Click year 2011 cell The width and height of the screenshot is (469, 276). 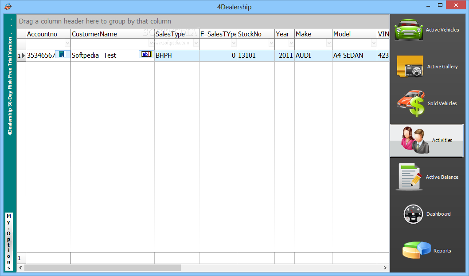click(285, 55)
